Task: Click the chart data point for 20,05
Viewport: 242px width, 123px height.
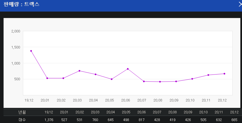Action: 112,79
